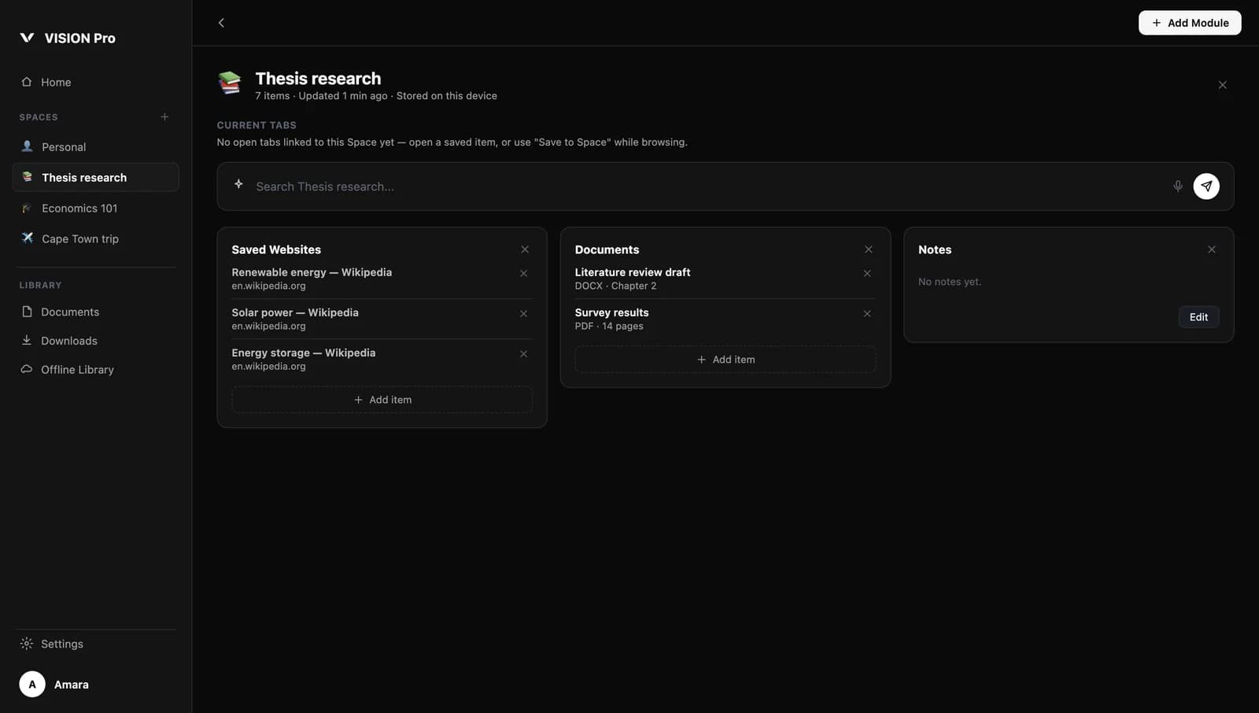The image size is (1259, 713).
Task: Click the SPACES section label
Action: (39, 117)
